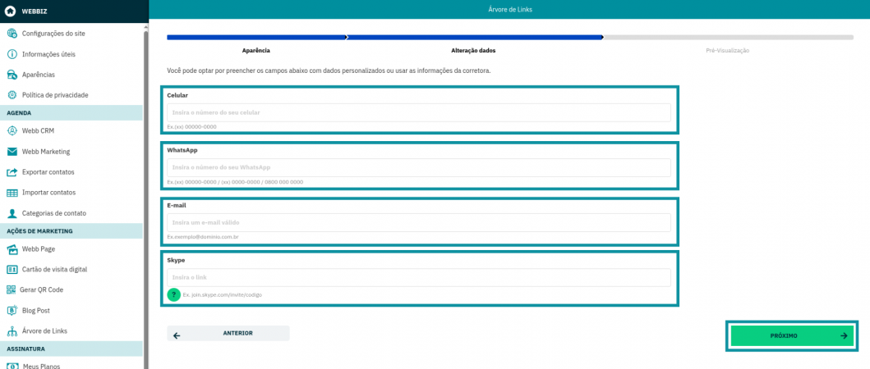Click the green Skype help icon
This screenshot has width=870, height=369.
tap(173, 294)
